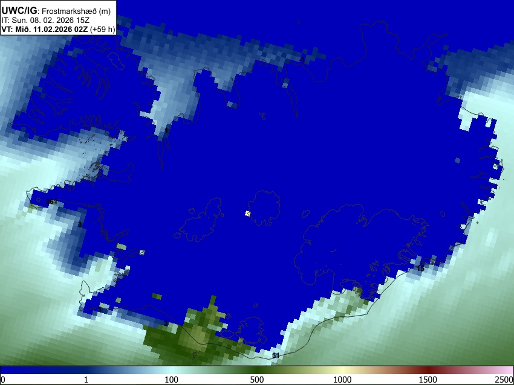Click the dark green band of the color scale
Viewport: 514px width, 385px height.
coord(256,371)
